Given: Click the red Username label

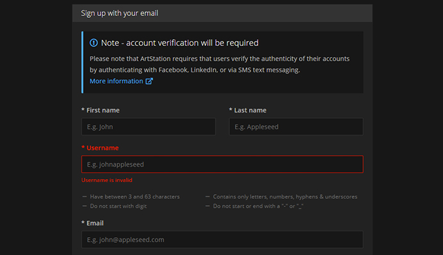Looking at the screenshot, I should pos(100,148).
